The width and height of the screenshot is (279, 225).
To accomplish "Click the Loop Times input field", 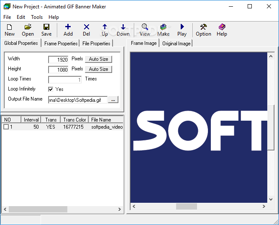I will click(x=65, y=80).
